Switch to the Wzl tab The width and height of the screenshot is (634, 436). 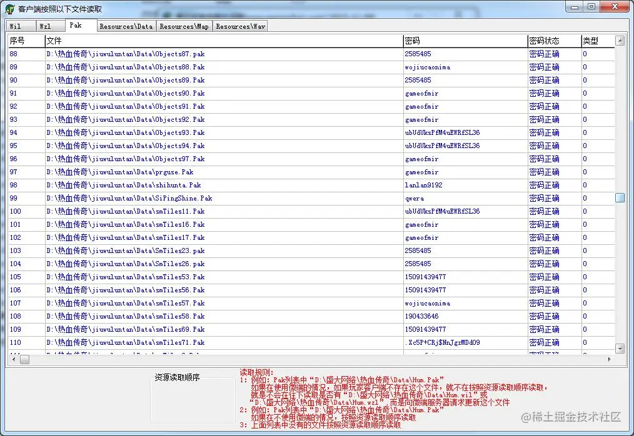point(51,26)
